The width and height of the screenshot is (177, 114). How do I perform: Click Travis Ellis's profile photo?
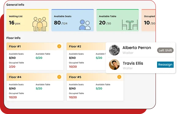[x=114, y=65]
